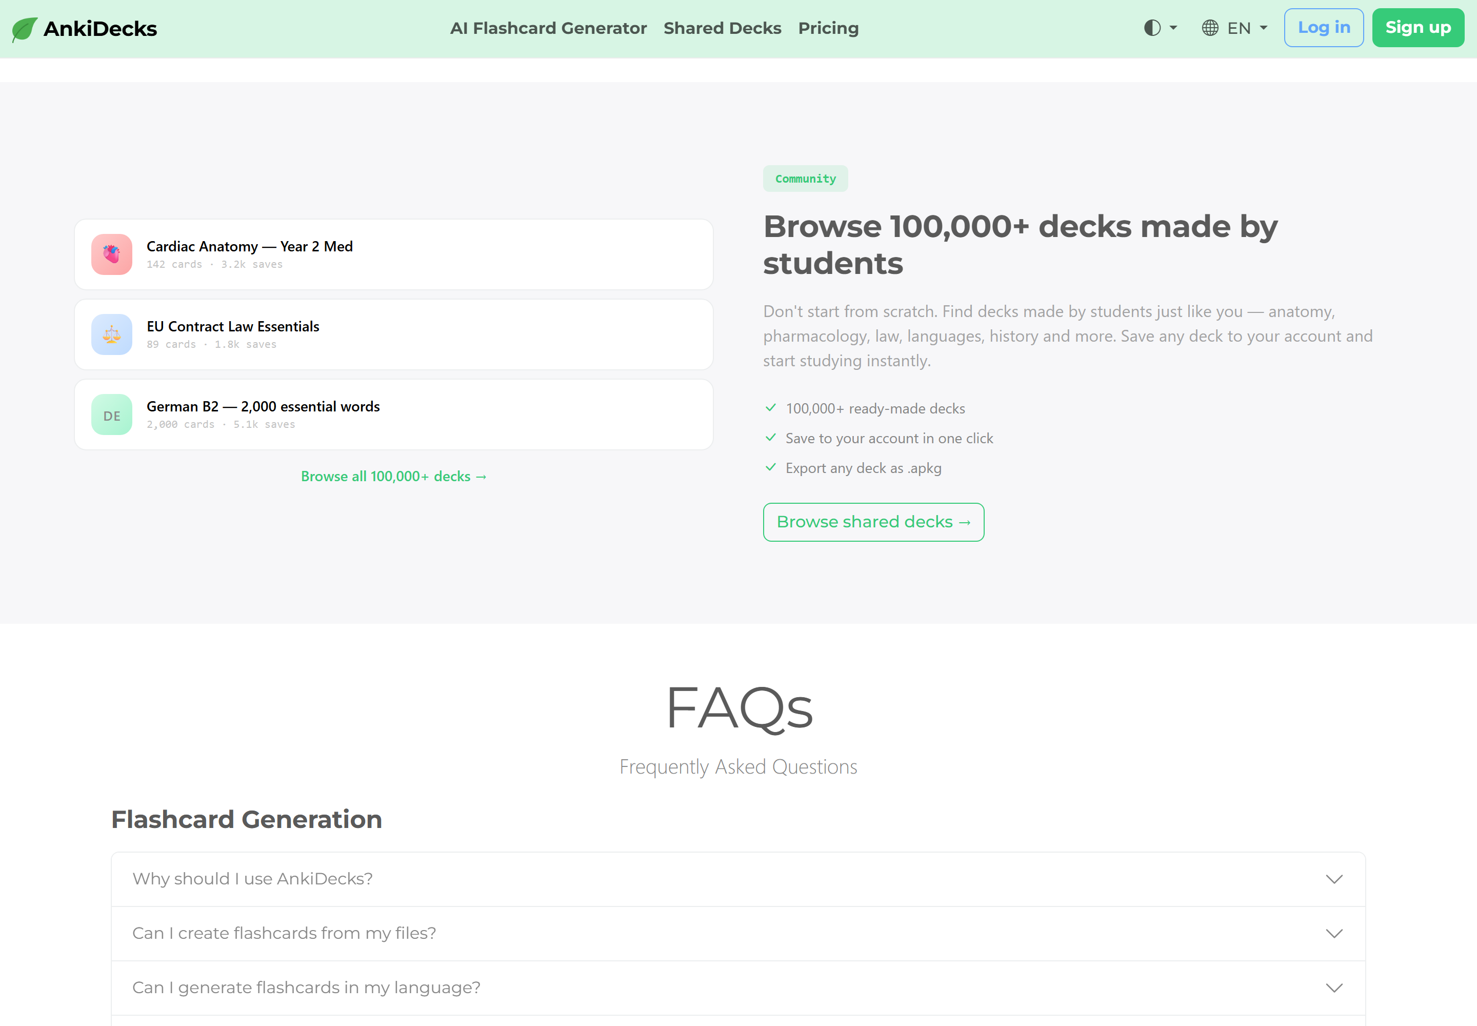This screenshot has width=1477, height=1026.
Task: Click the Cardiac Anatomy heart deck icon
Action: click(x=112, y=254)
